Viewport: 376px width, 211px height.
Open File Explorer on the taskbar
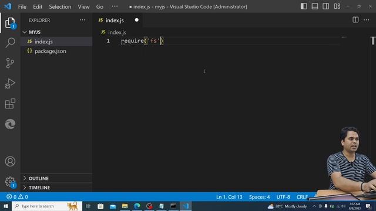tap(125, 206)
